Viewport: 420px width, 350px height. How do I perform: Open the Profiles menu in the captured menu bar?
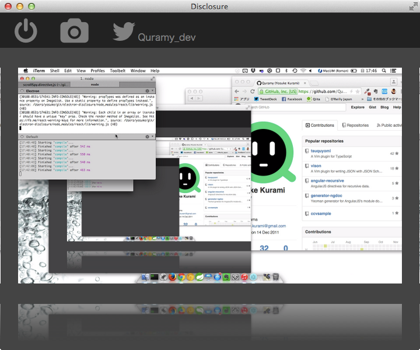tap(97, 71)
